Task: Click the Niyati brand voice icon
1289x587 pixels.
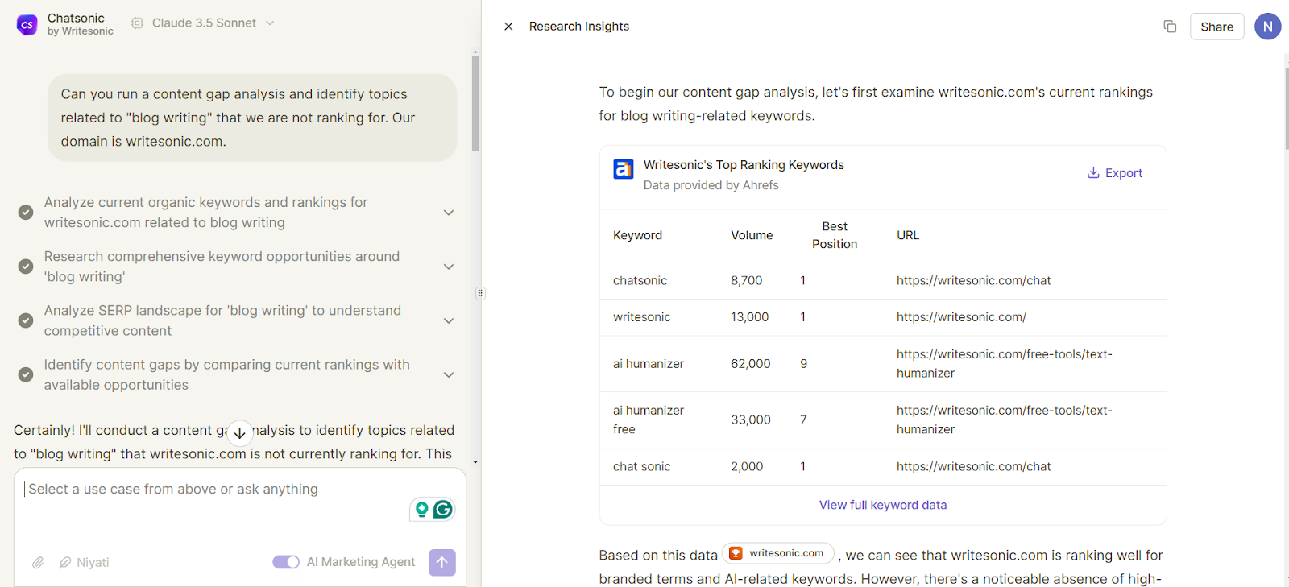Action: 65,563
